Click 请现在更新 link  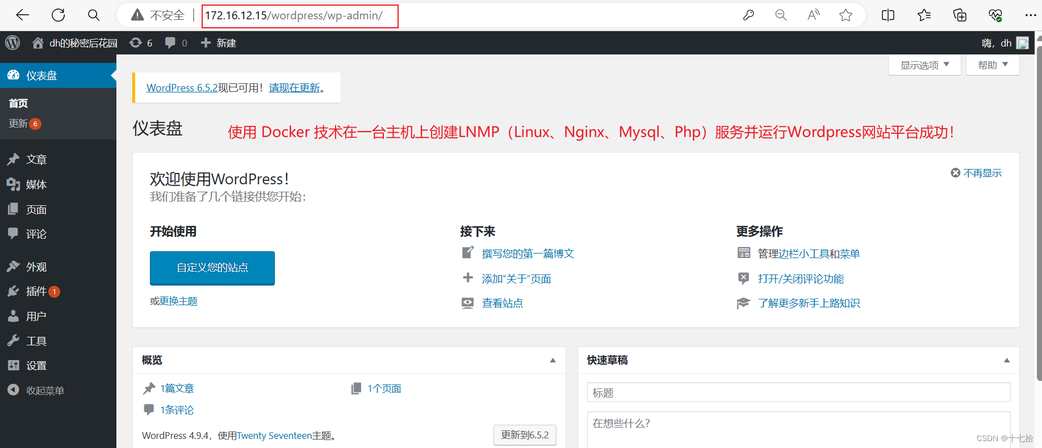click(x=295, y=88)
